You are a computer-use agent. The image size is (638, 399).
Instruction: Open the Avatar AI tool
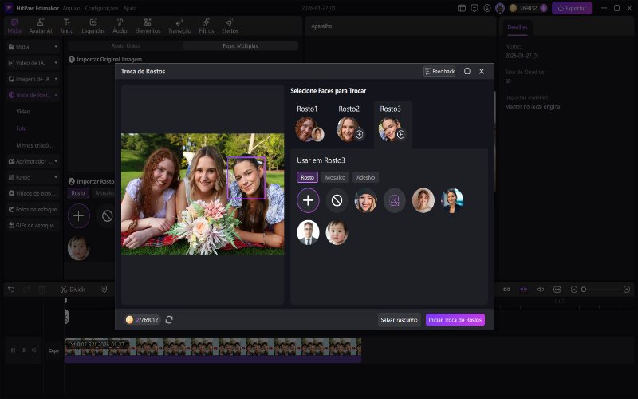tap(40, 26)
